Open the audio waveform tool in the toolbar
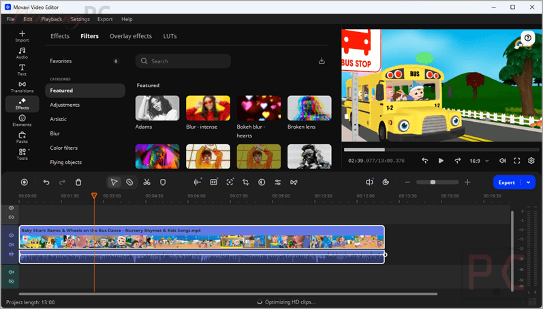Screen dimensions: 543x309 tap(198, 182)
